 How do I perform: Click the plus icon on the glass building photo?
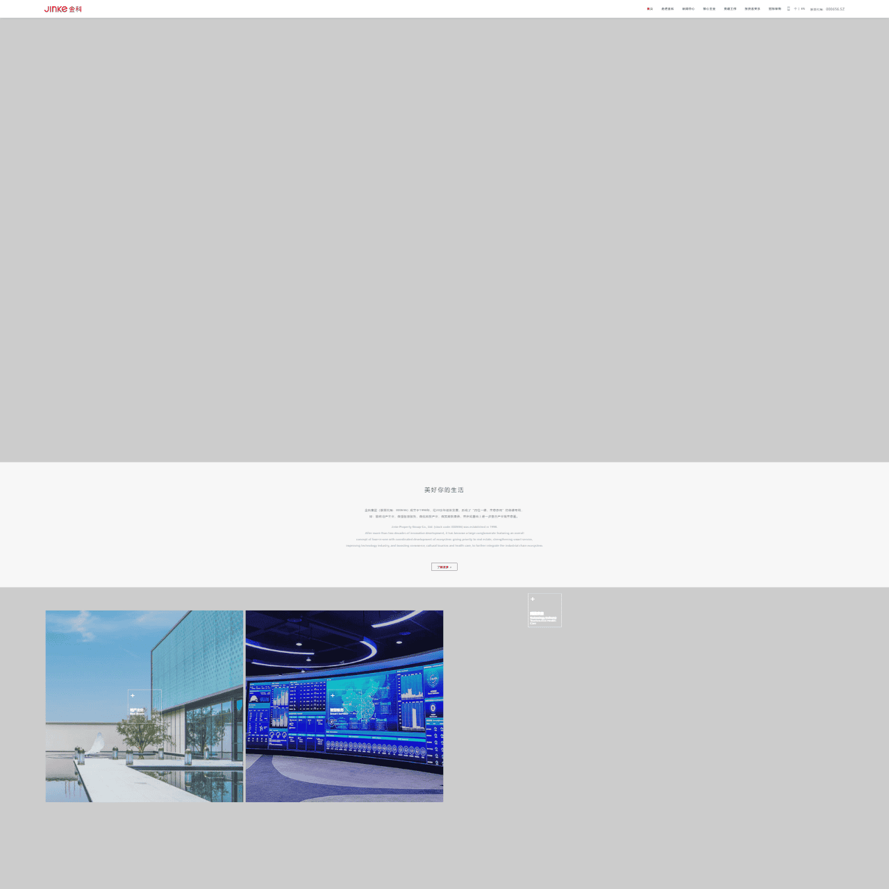[x=133, y=695]
